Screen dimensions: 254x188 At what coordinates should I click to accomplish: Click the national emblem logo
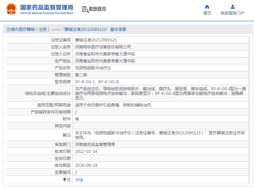point(11,9)
